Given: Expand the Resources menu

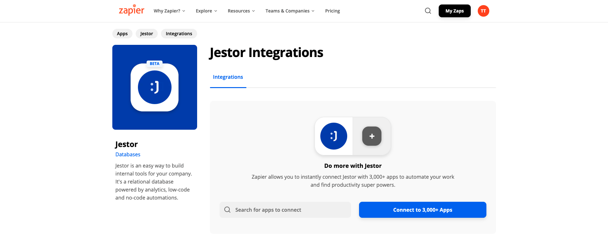Looking at the screenshot, I should pyautogui.click(x=241, y=11).
